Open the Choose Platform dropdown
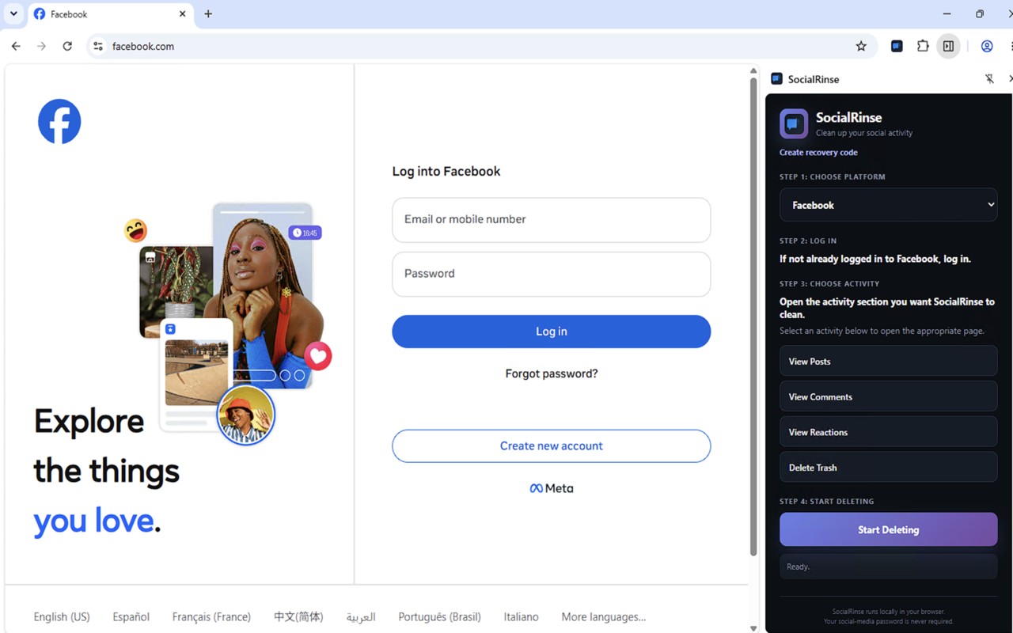The image size is (1013, 633). (x=888, y=205)
